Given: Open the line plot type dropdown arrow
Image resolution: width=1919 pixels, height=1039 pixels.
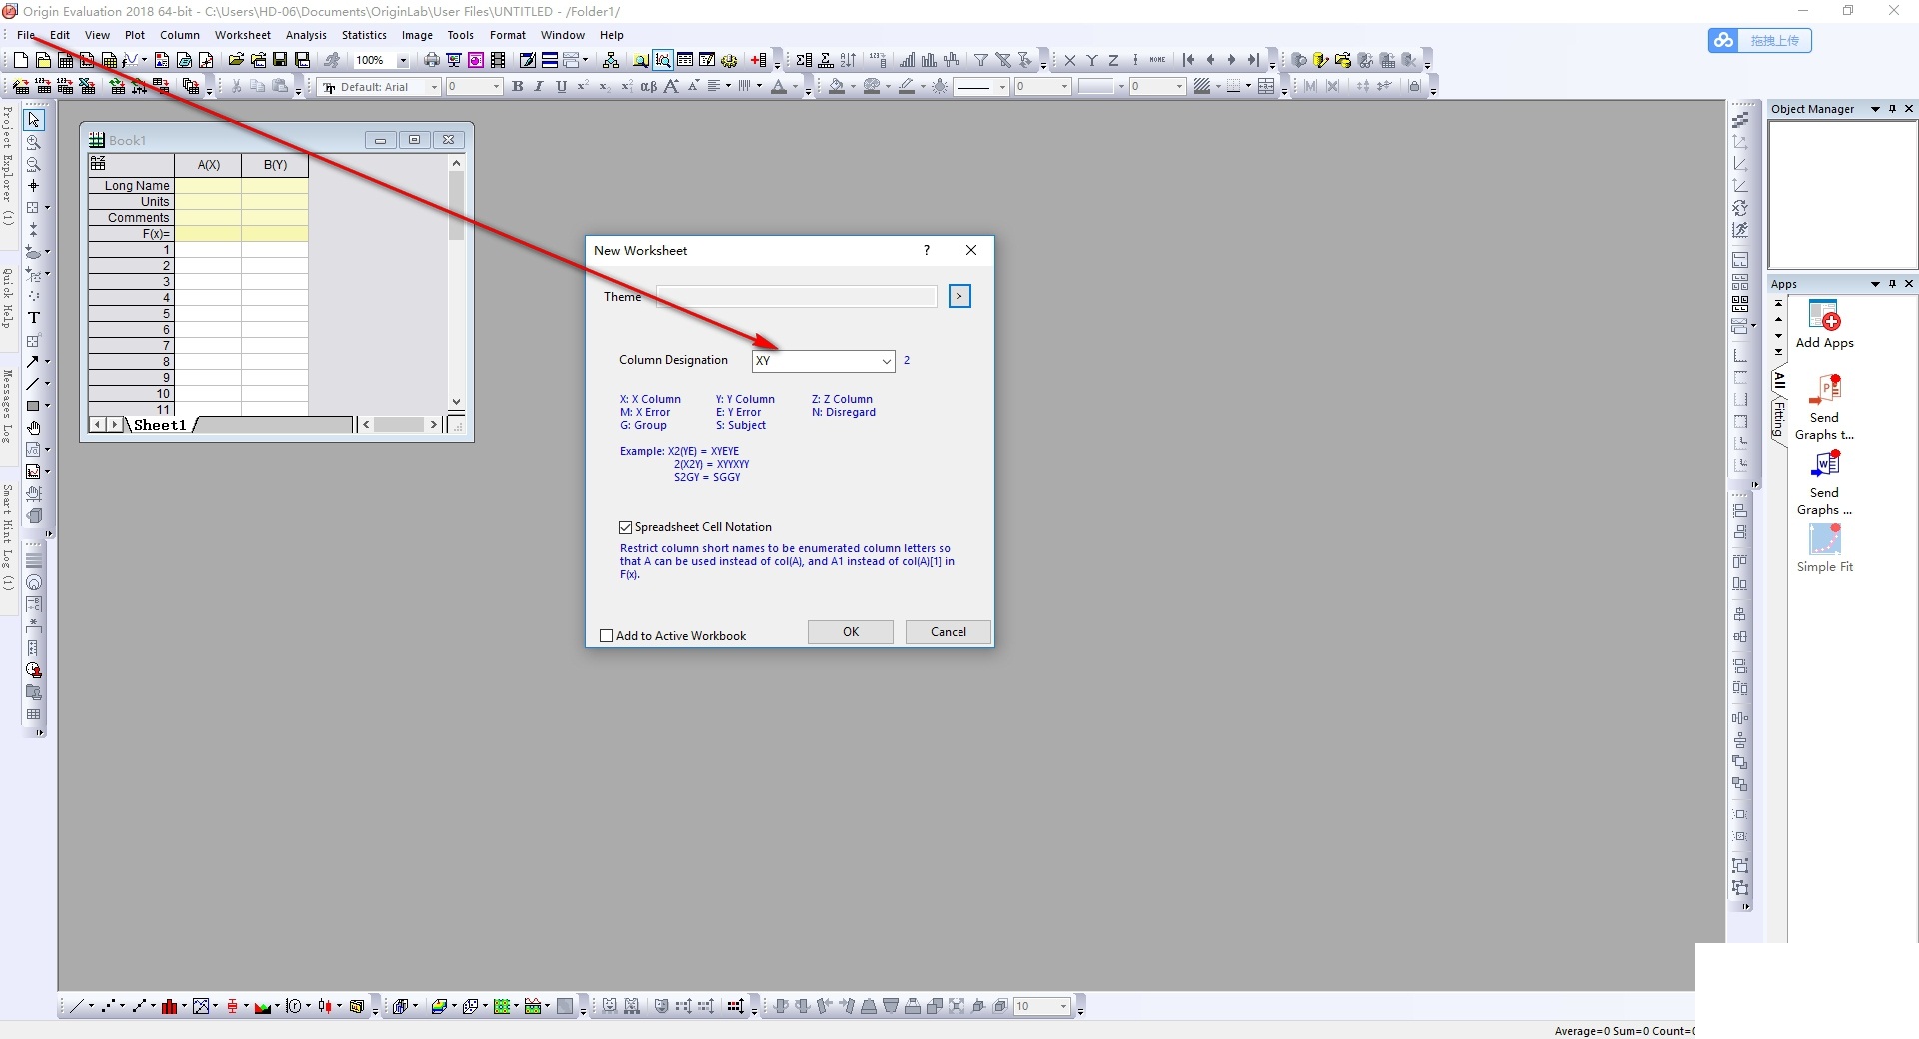Looking at the screenshot, I should pos(91,1006).
